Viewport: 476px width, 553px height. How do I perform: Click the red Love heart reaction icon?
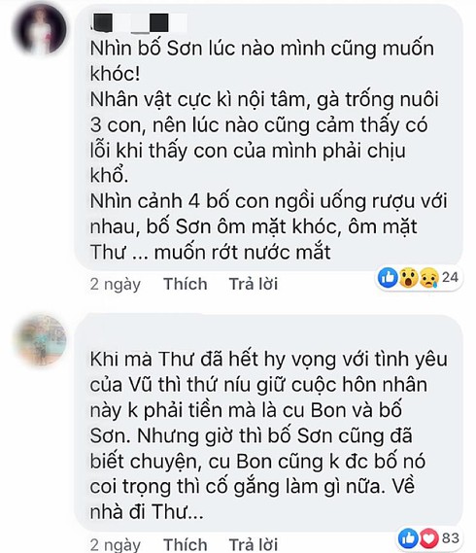coord(428,538)
